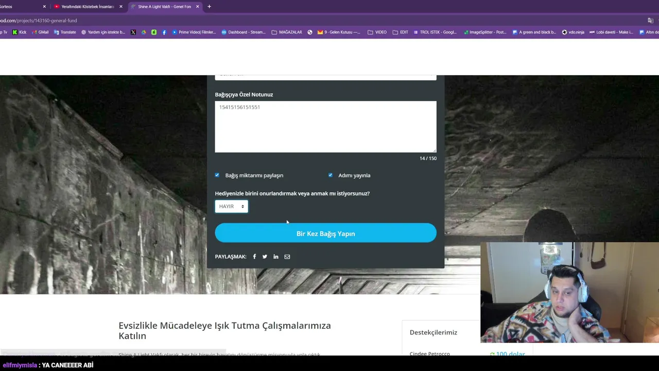The width and height of the screenshot is (659, 371).
Task: Open the Gelen Kutusu mail bookmark
Action: pyautogui.click(x=339, y=32)
